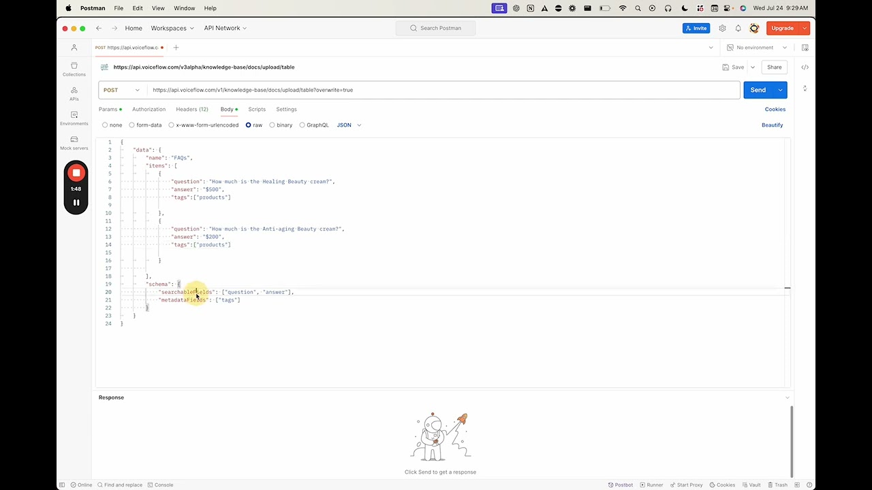Expand the Workspaces menu
Image resolution: width=872 pixels, height=490 pixels.
pyautogui.click(x=172, y=28)
